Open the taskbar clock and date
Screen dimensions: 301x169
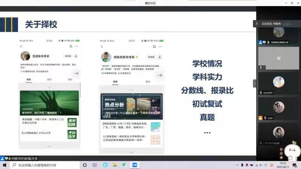(x=283, y=165)
